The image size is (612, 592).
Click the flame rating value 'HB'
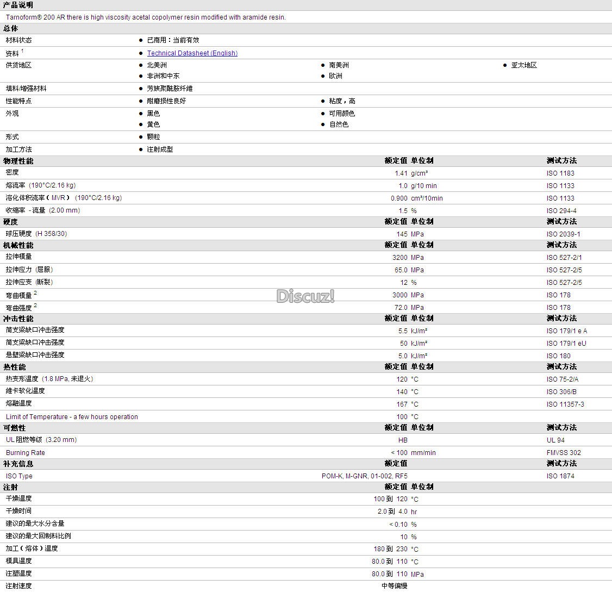click(x=403, y=440)
